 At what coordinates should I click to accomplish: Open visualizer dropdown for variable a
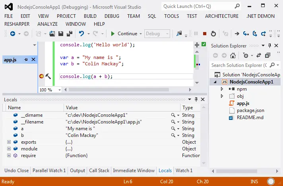click(x=178, y=129)
